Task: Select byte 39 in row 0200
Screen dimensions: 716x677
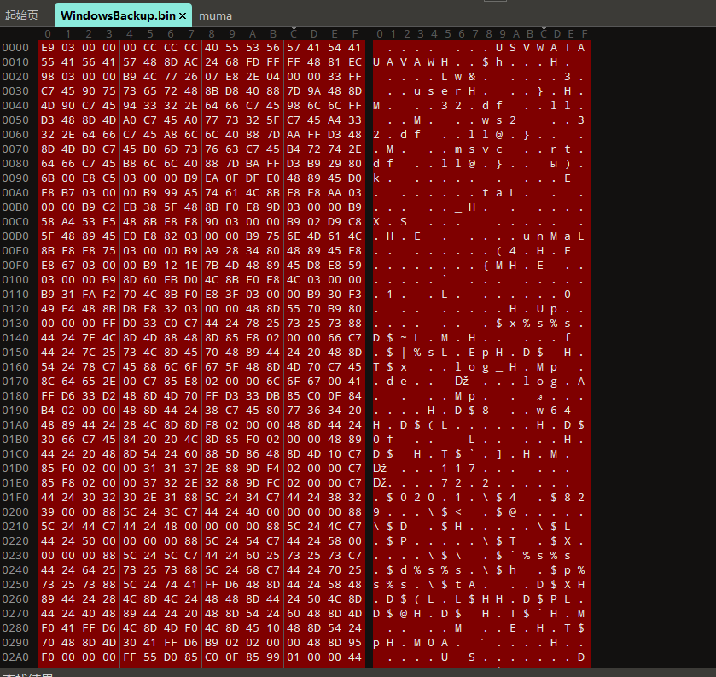Action: (x=48, y=512)
